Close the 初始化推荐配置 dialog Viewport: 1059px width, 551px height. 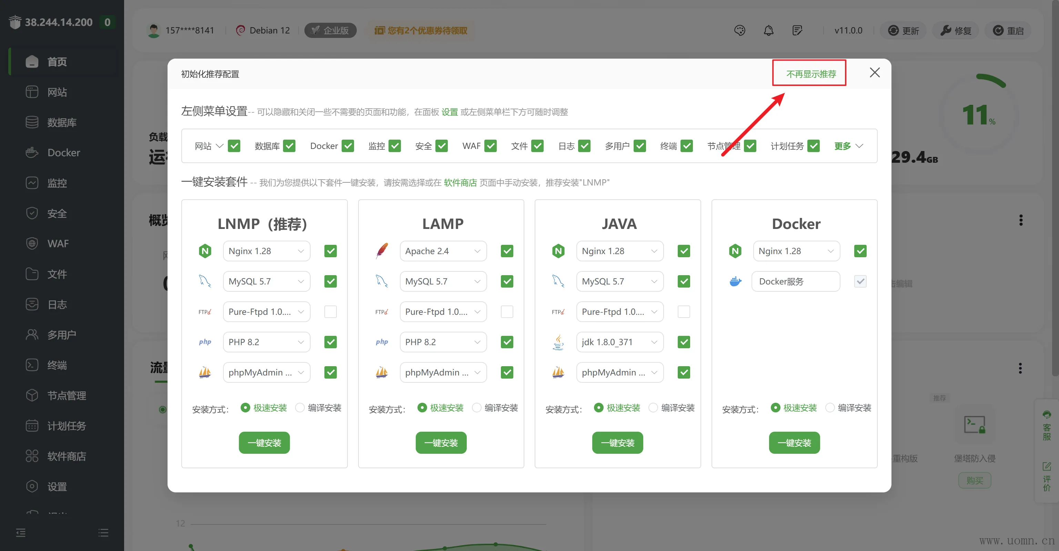pos(875,73)
